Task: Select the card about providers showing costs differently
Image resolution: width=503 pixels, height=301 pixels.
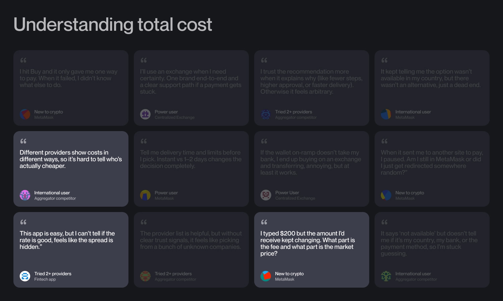Action: (71, 169)
